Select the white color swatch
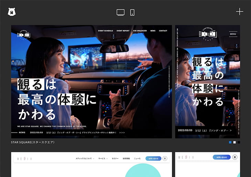The height and width of the screenshot is (177, 251). pyautogui.click(x=234, y=142)
